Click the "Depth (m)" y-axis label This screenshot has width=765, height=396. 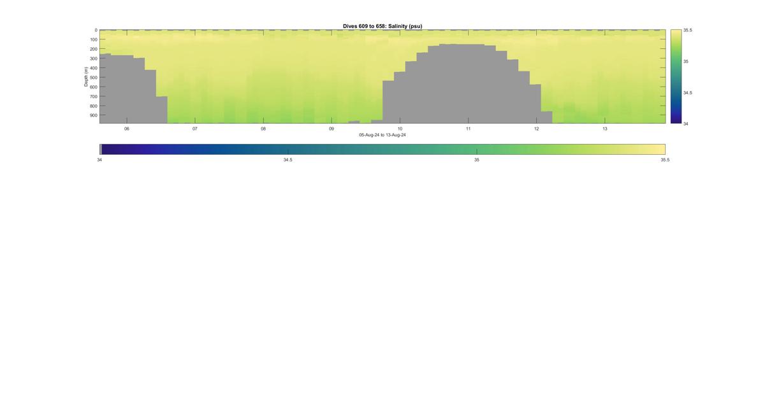(x=85, y=76)
